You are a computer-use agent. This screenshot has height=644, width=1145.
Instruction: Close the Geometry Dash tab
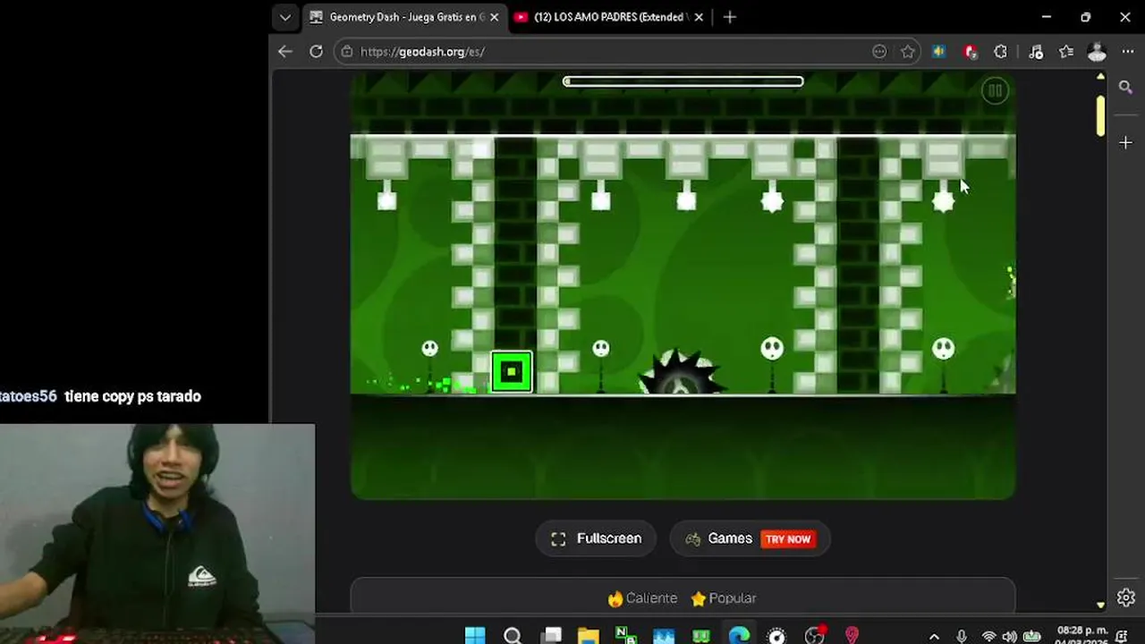494,17
